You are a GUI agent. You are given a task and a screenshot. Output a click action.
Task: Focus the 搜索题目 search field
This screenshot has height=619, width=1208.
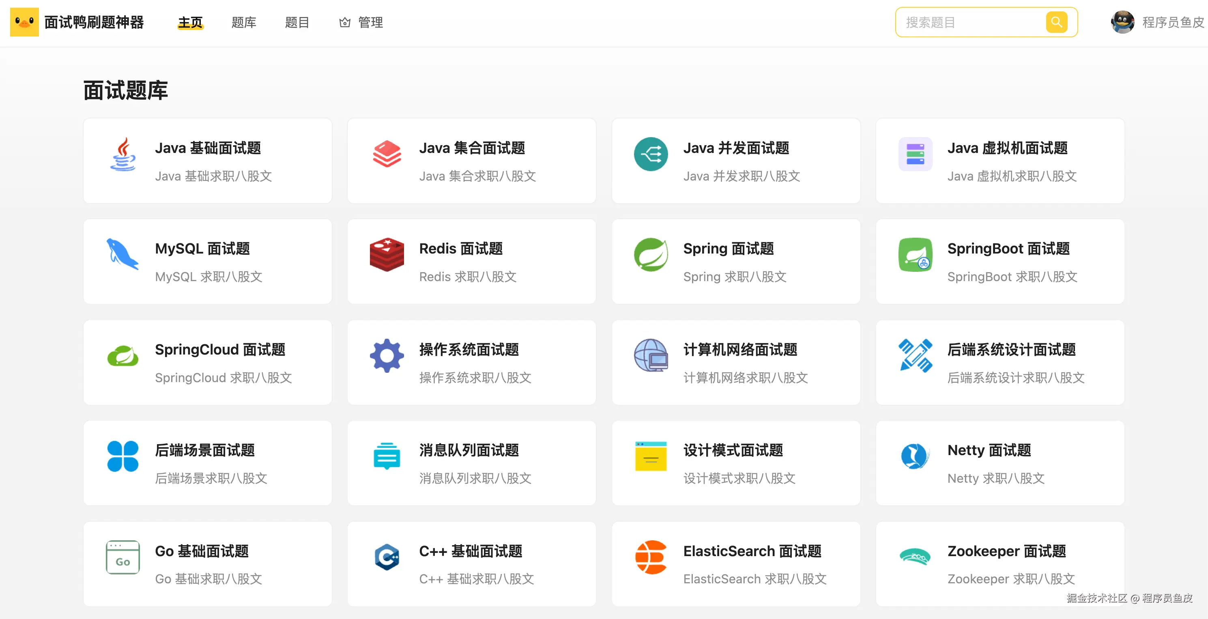[x=971, y=22]
